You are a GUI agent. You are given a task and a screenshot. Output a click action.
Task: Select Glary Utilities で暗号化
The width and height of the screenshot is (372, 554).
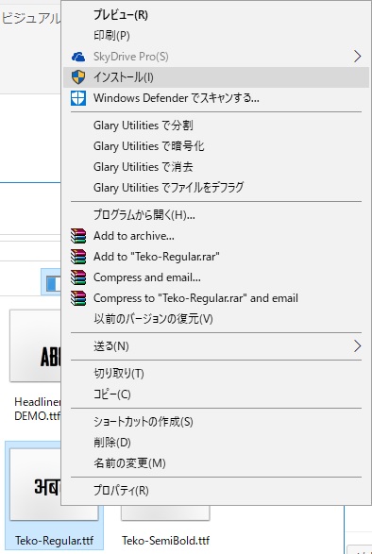coord(216,146)
